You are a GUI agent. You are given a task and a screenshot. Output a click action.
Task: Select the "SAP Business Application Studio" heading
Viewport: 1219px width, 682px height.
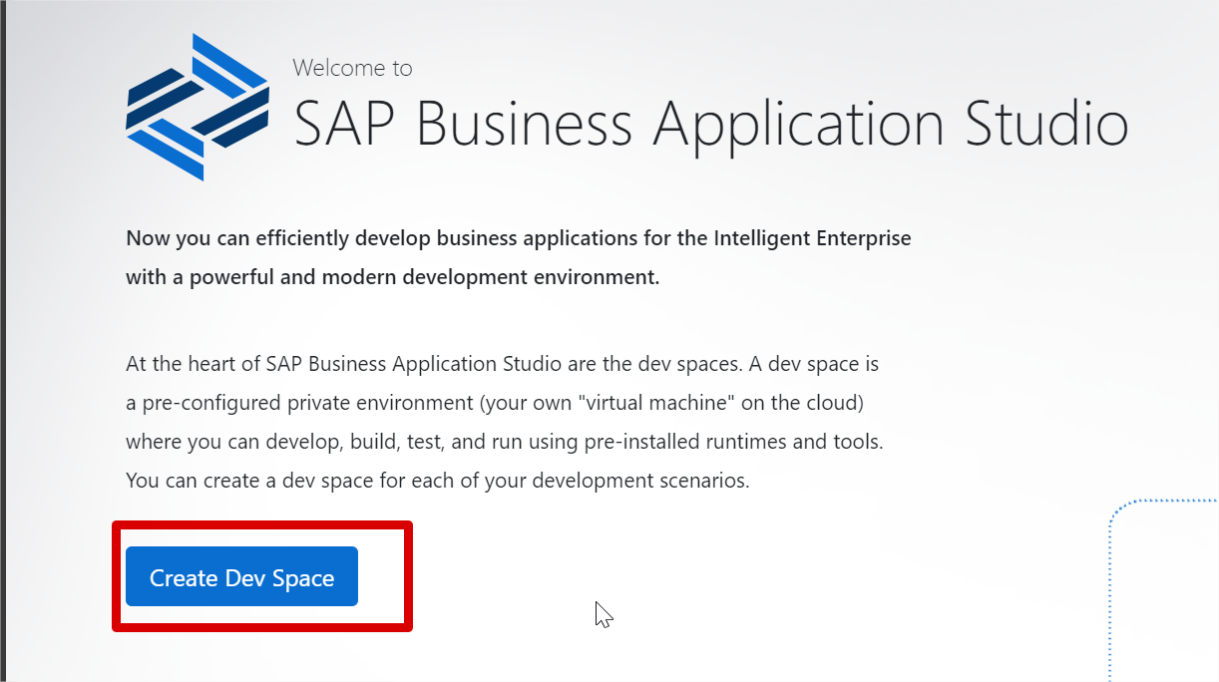(x=711, y=125)
